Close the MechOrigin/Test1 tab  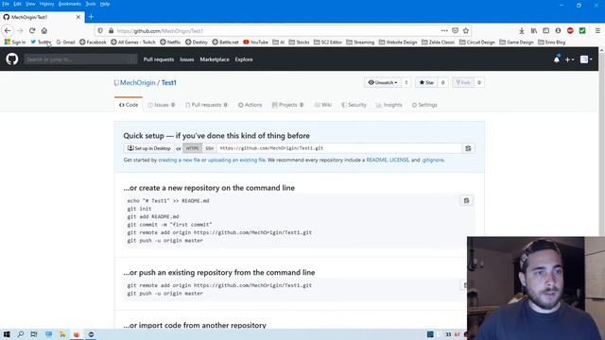click(x=78, y=17)
